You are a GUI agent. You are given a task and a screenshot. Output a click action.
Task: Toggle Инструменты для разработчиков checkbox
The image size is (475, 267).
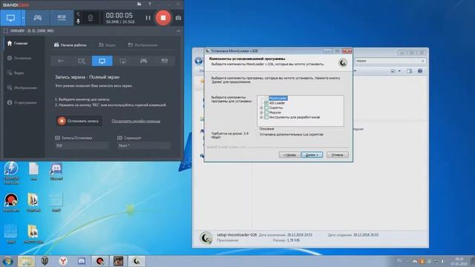tap(266, 117)
